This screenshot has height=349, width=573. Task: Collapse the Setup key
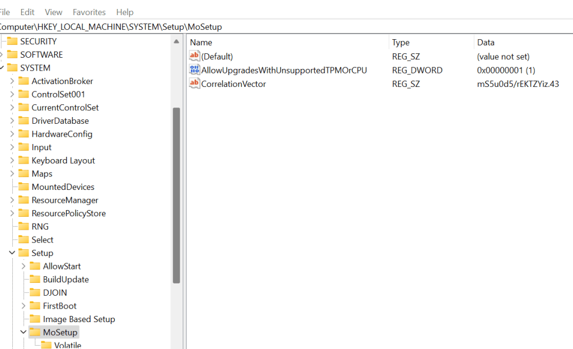(12, 253)
